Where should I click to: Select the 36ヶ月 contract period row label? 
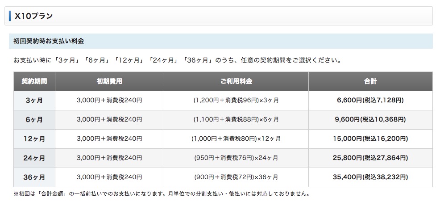point(34,177)
